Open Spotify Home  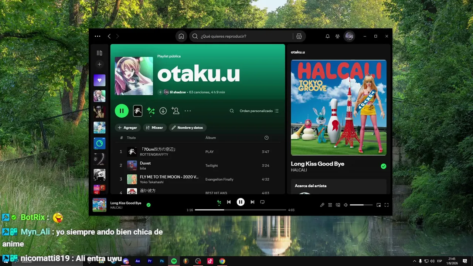[x=181, y=36]
